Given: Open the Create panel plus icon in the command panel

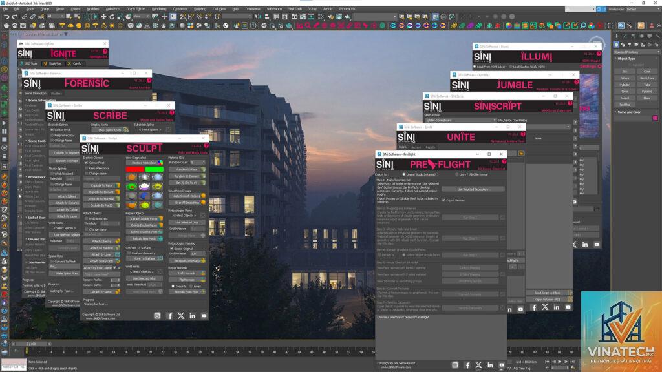Looking at the screenshot, I should pos(616,36).
